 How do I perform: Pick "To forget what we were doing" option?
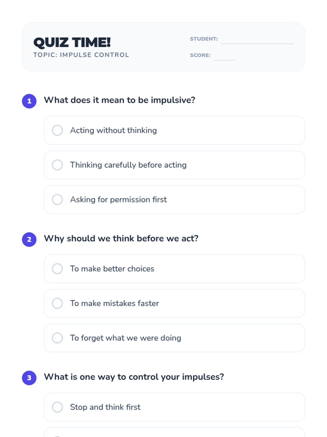57,338
